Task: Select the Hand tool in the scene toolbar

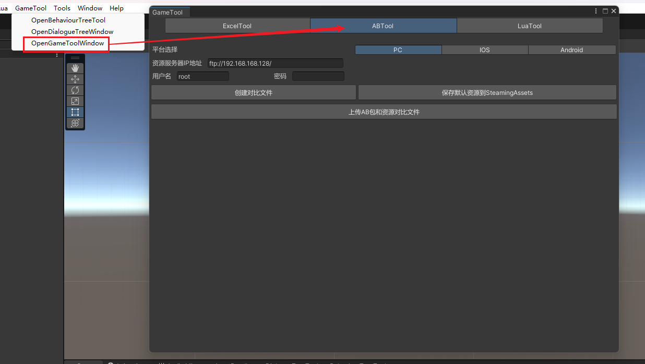Action: [75, 68]
